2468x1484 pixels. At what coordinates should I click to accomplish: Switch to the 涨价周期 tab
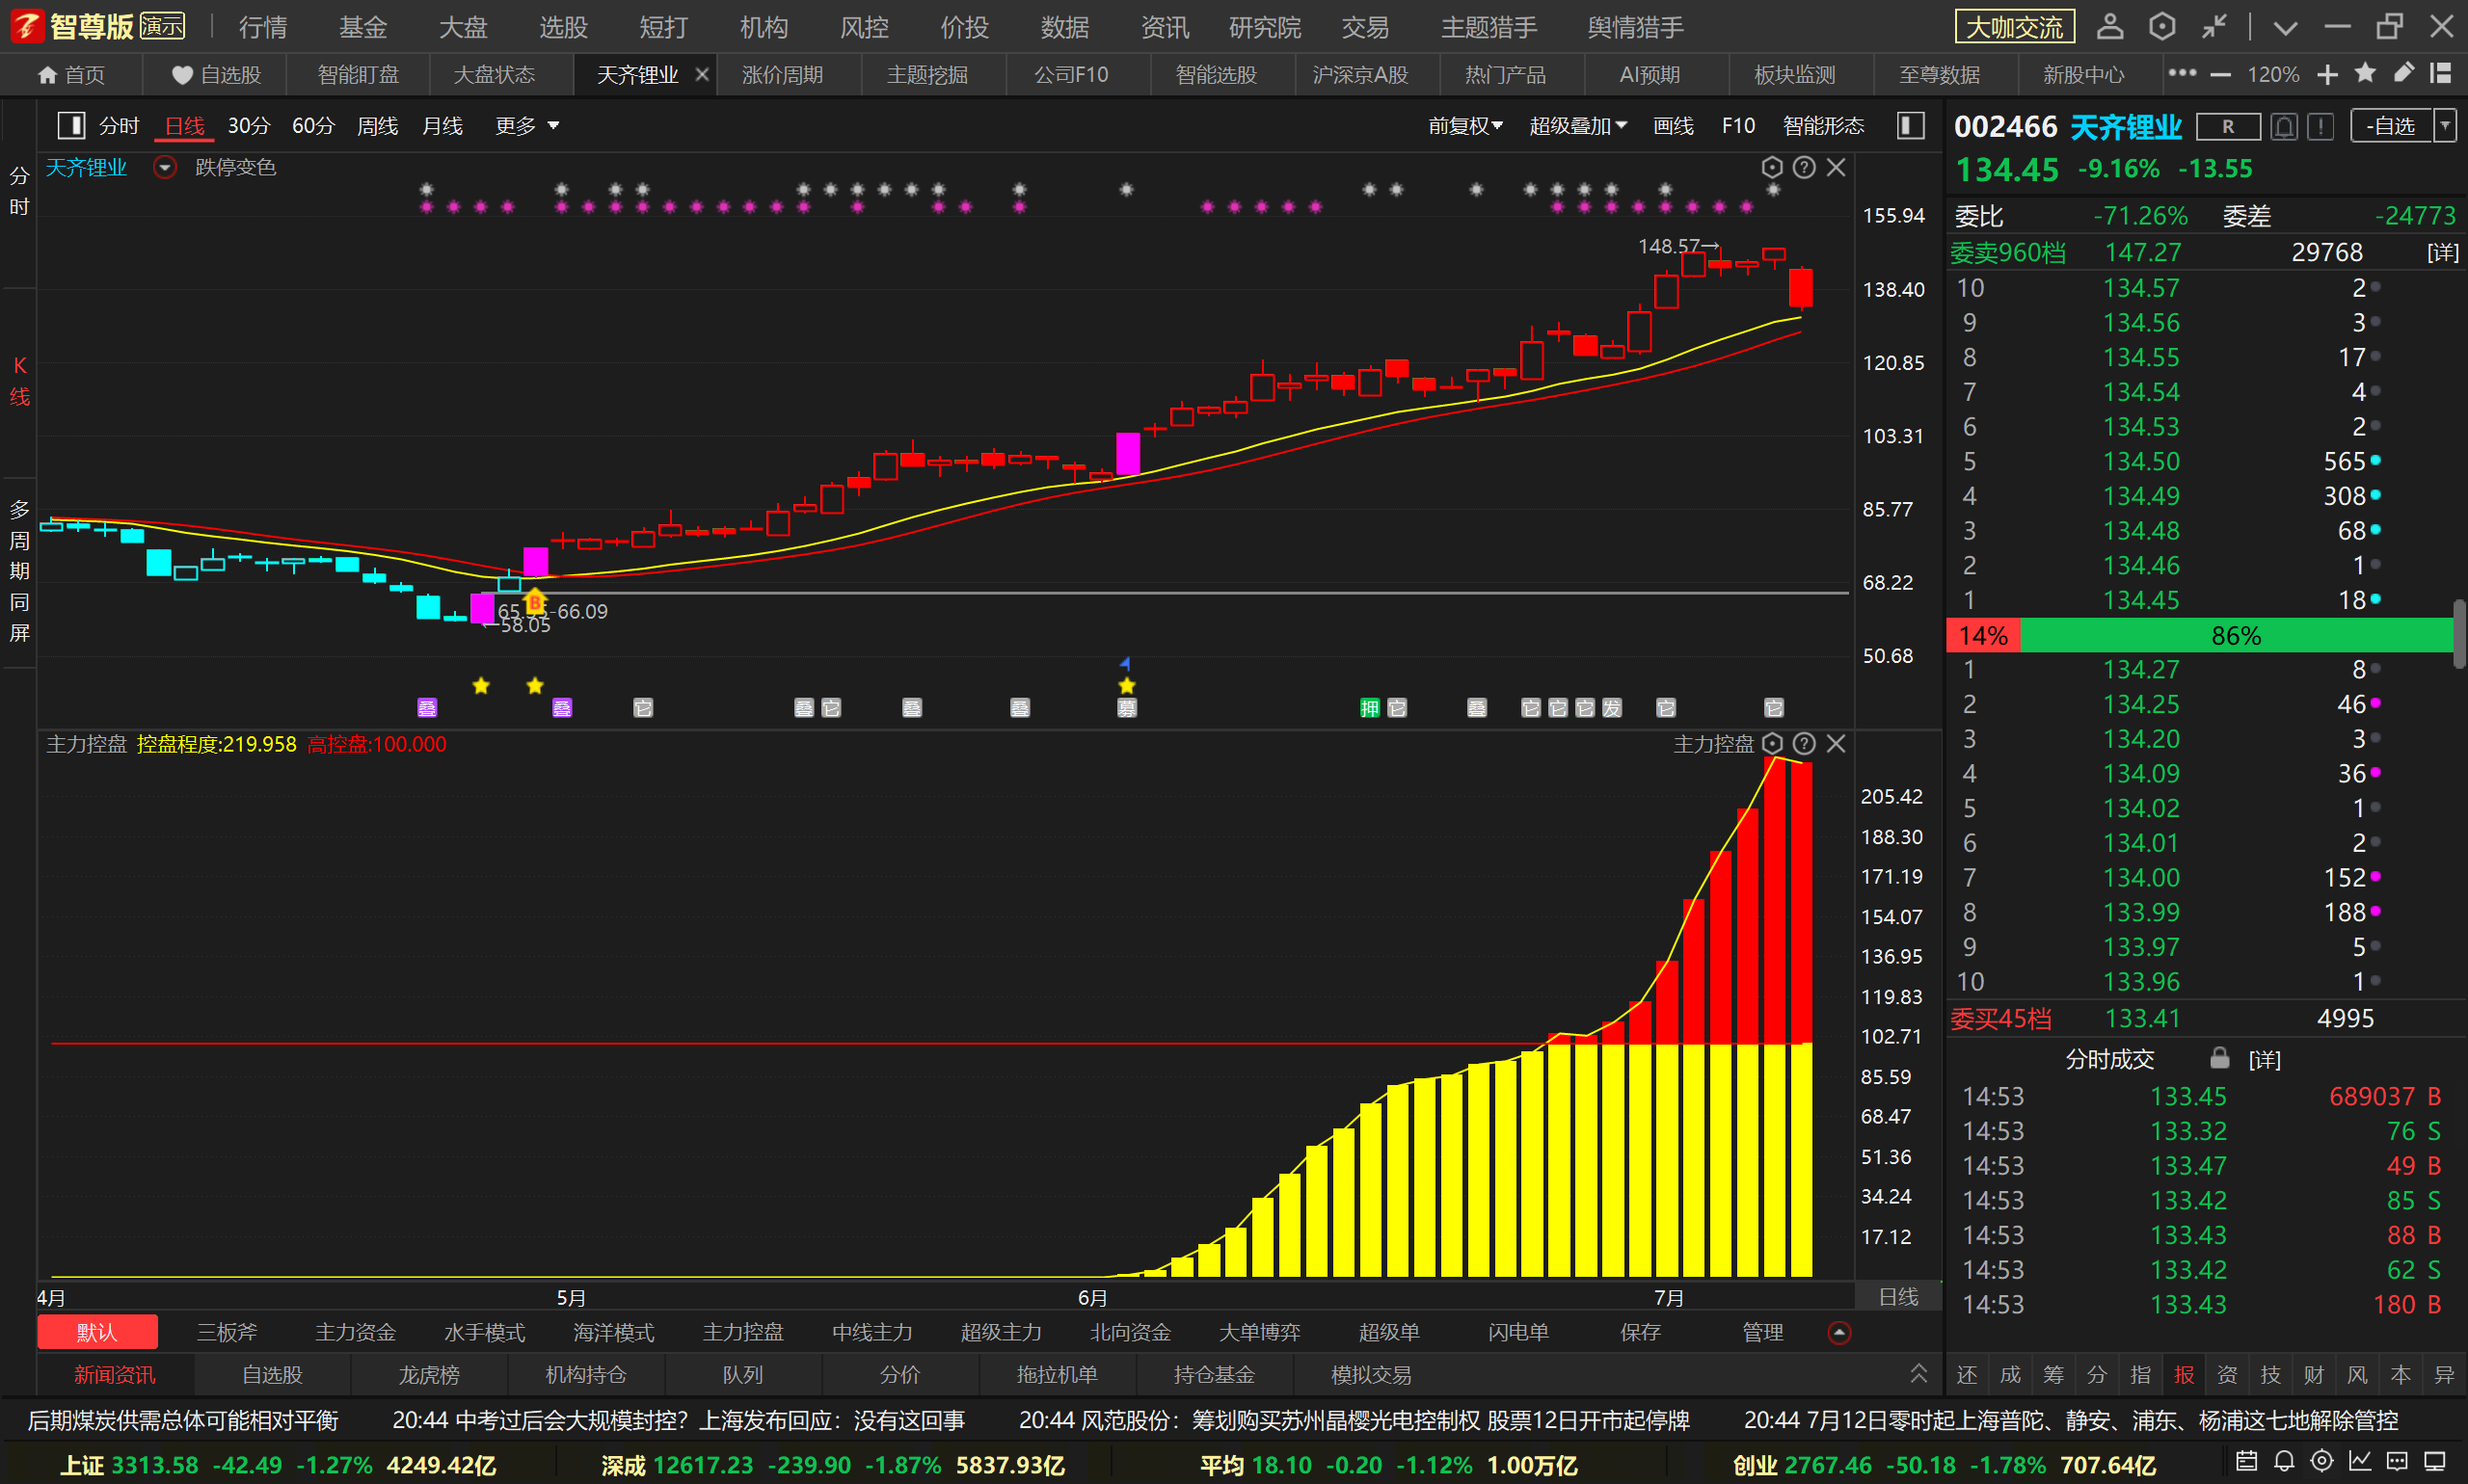click(782, 75)
